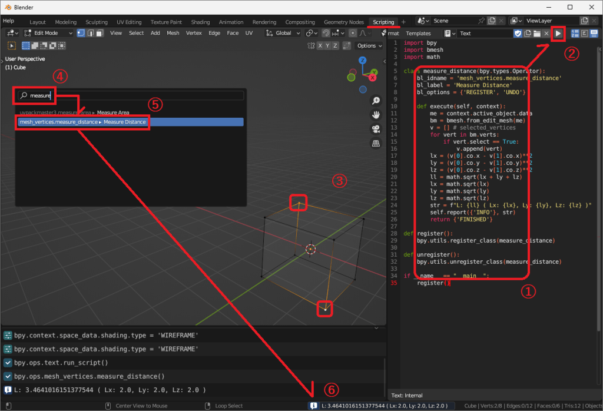
Task: Toggle X axis mirror button
Action: tap(320, 45)
